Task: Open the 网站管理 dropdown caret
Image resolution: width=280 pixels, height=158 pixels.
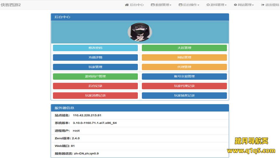Action: (x=253, y=5)
